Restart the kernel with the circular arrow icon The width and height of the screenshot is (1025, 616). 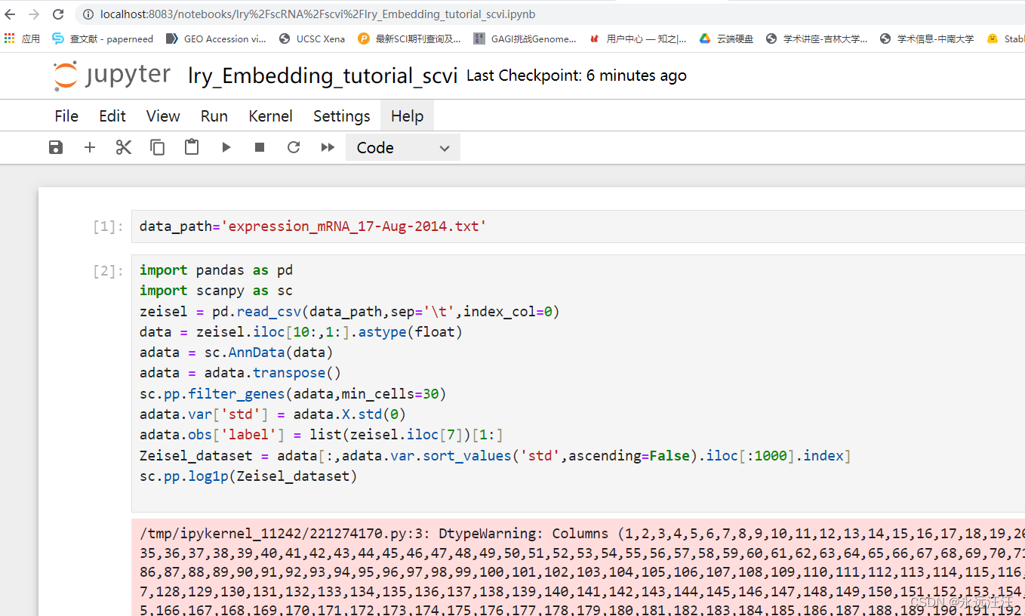click(294, 147)
